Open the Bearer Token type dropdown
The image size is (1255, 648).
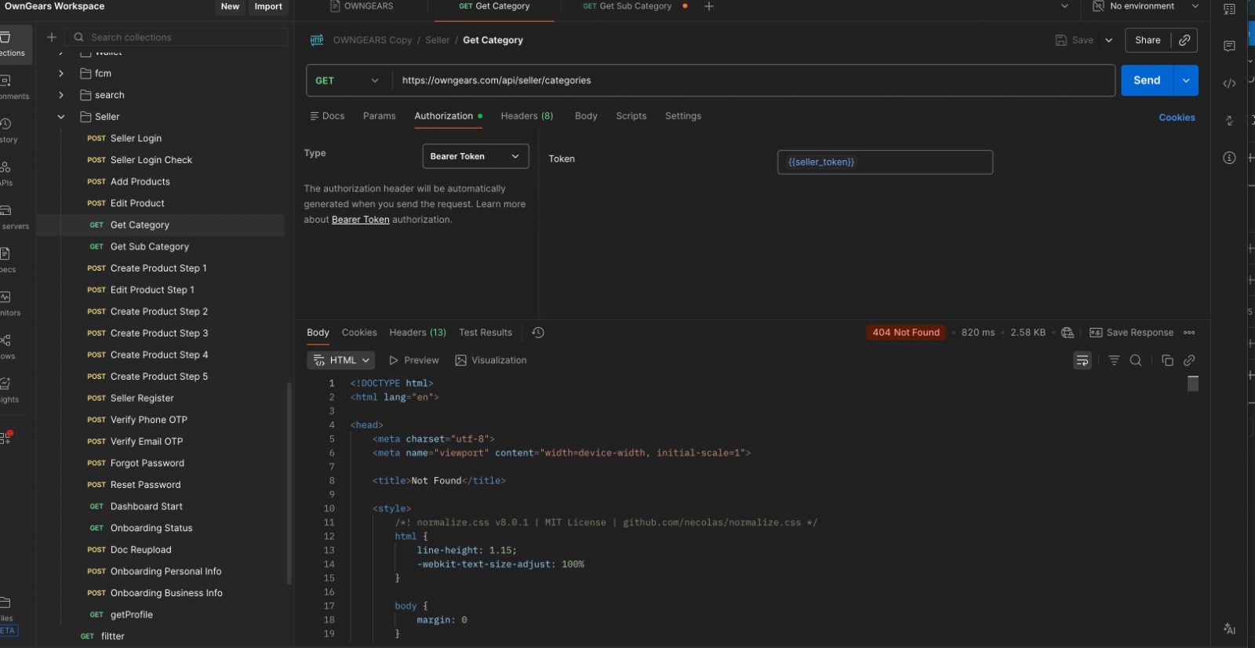[475, 156]
